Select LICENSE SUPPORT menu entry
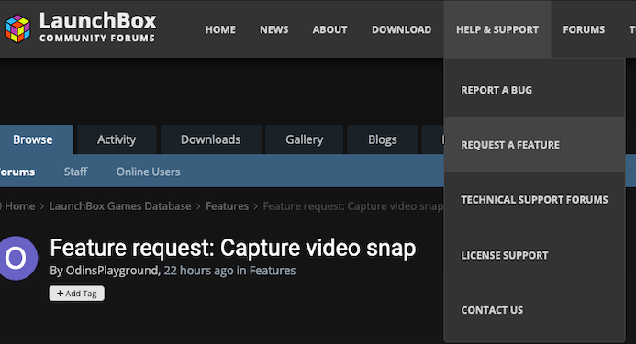The height and width of the screenshot is (344, 636). point(535,255)
